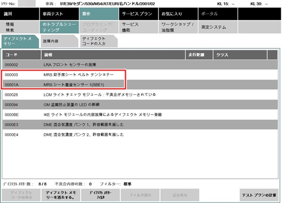Screen dimensions: 282x203
Task: Select the サービス機能 submenu
Action: pos(139,27)
